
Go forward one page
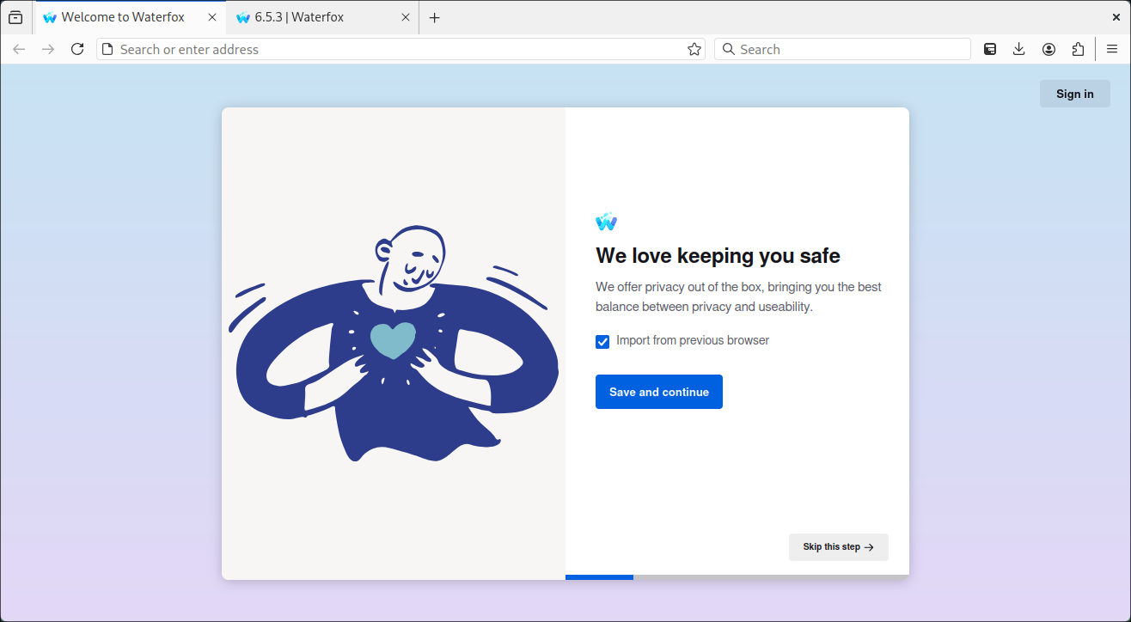pos(48,49)
